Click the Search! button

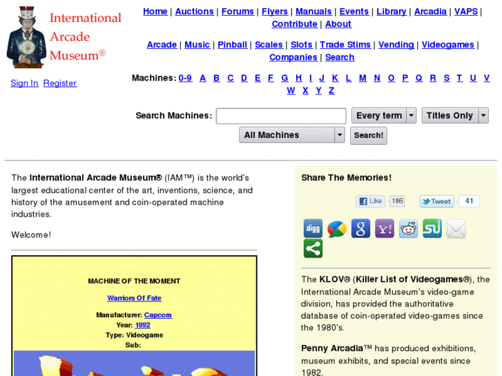coord(369,135)
